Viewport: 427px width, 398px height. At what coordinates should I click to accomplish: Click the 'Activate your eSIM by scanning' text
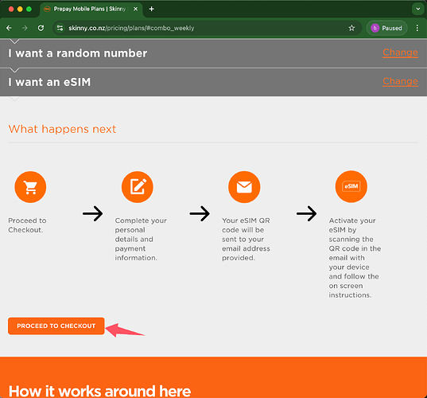tap(355, 258)
